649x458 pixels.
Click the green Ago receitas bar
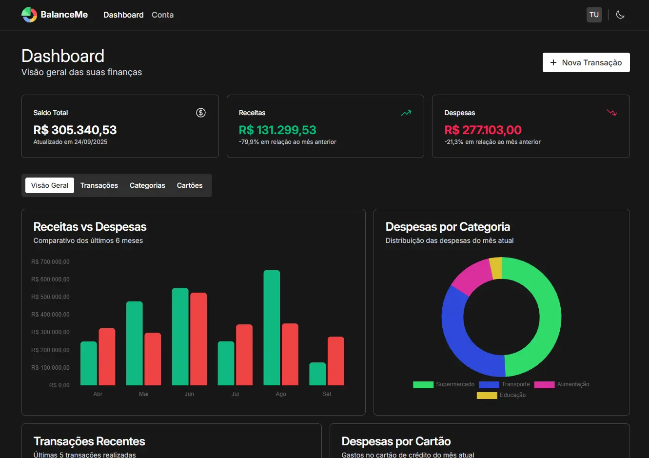[x=272, y=328]
